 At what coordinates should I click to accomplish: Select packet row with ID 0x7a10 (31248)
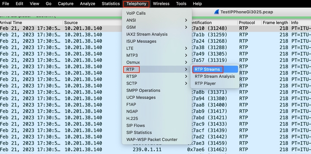pyautogui.click(x=155, y=28)
